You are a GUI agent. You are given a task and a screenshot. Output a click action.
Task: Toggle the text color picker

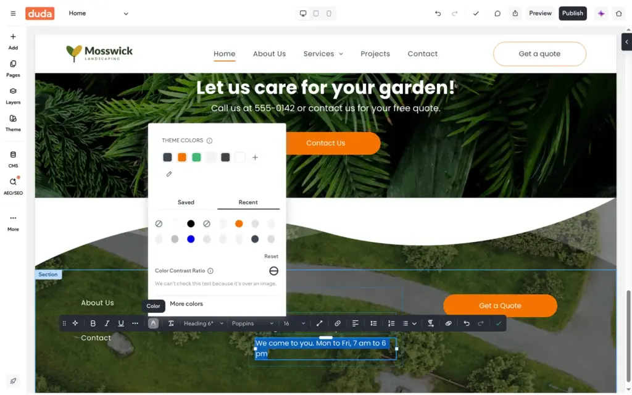(153, 323)
